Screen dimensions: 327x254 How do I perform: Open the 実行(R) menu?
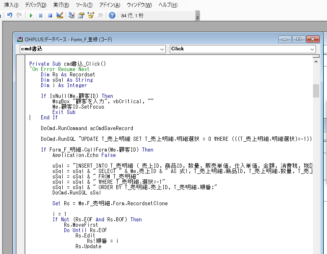[x=61, y=5]
